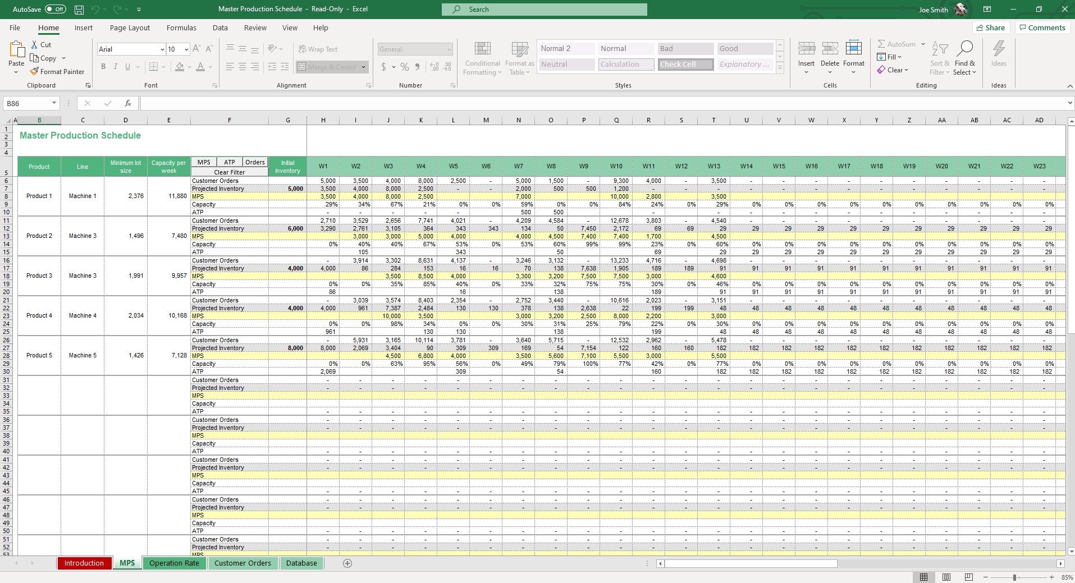Add a new sheet with plus icon
Image resolution: width=1075 pixels, height=583 pixels.
[347, 563]
